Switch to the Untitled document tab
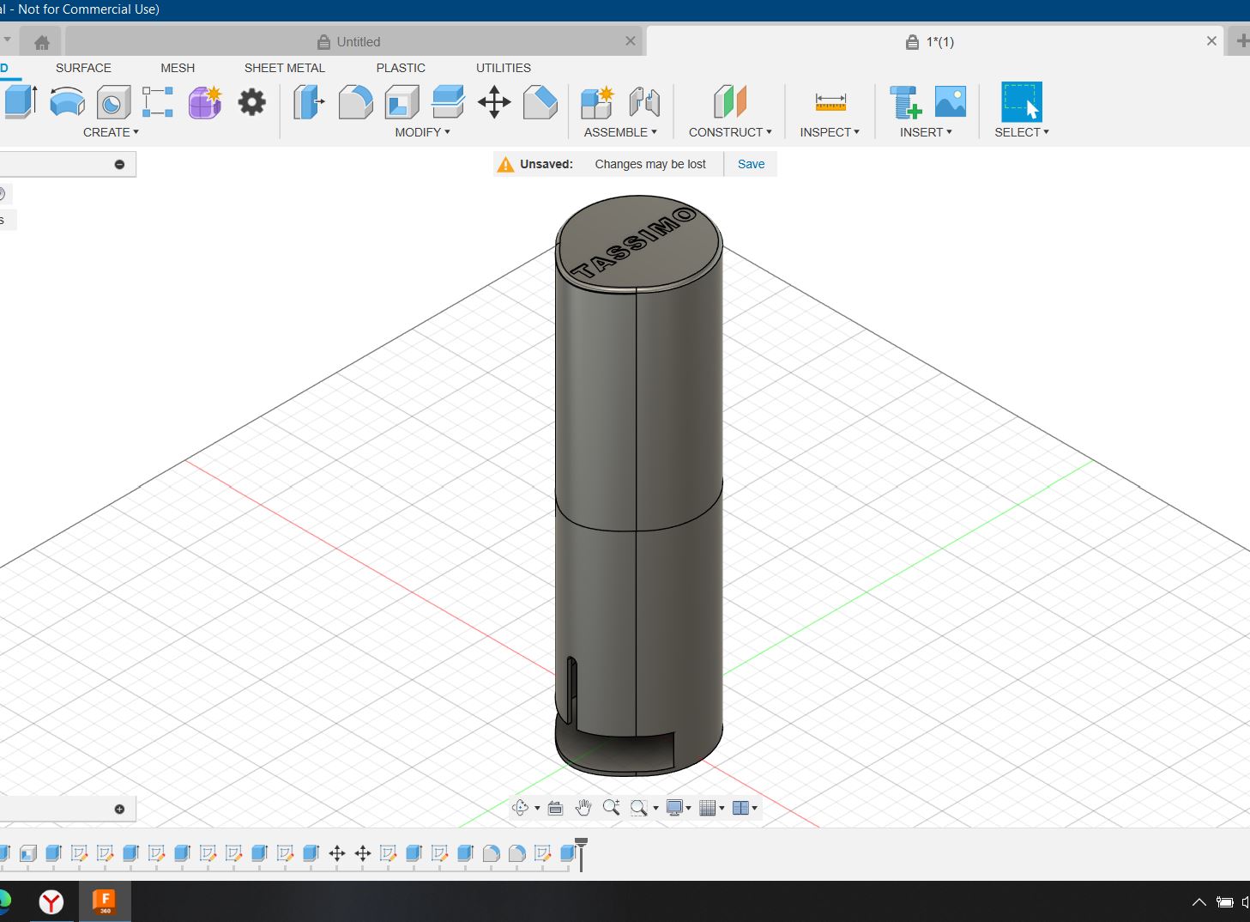 pyautogui.click(x=358, y=41)
